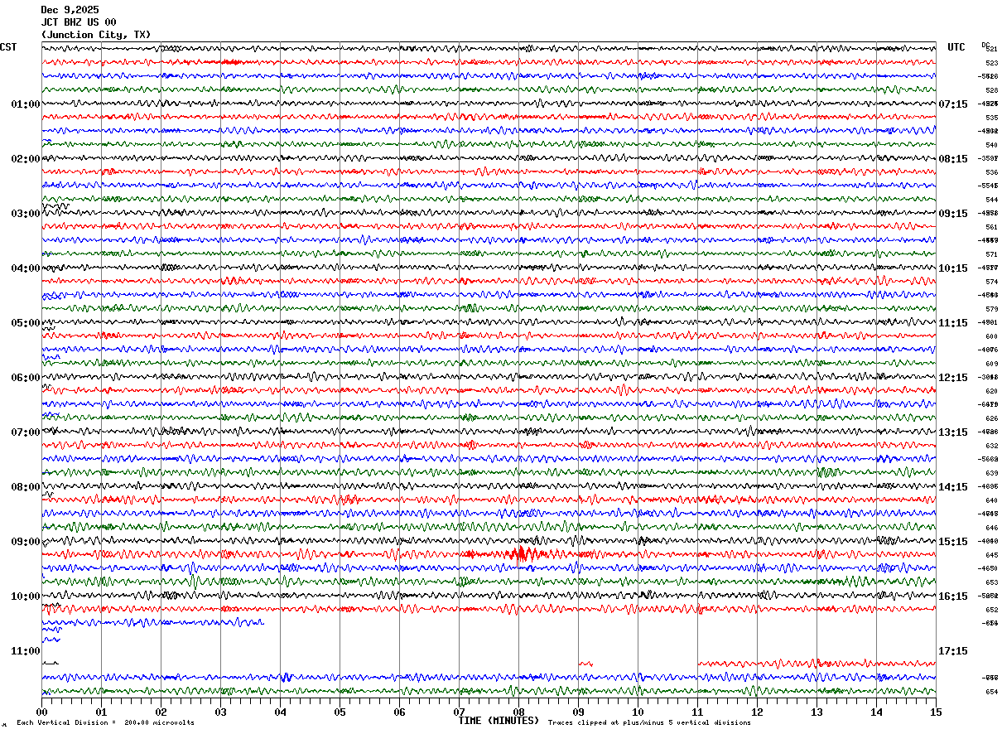The width and height of the screenshot is (1002, 734).
Task: Click the DC offset value 535
Action: (x=991, y=118)
